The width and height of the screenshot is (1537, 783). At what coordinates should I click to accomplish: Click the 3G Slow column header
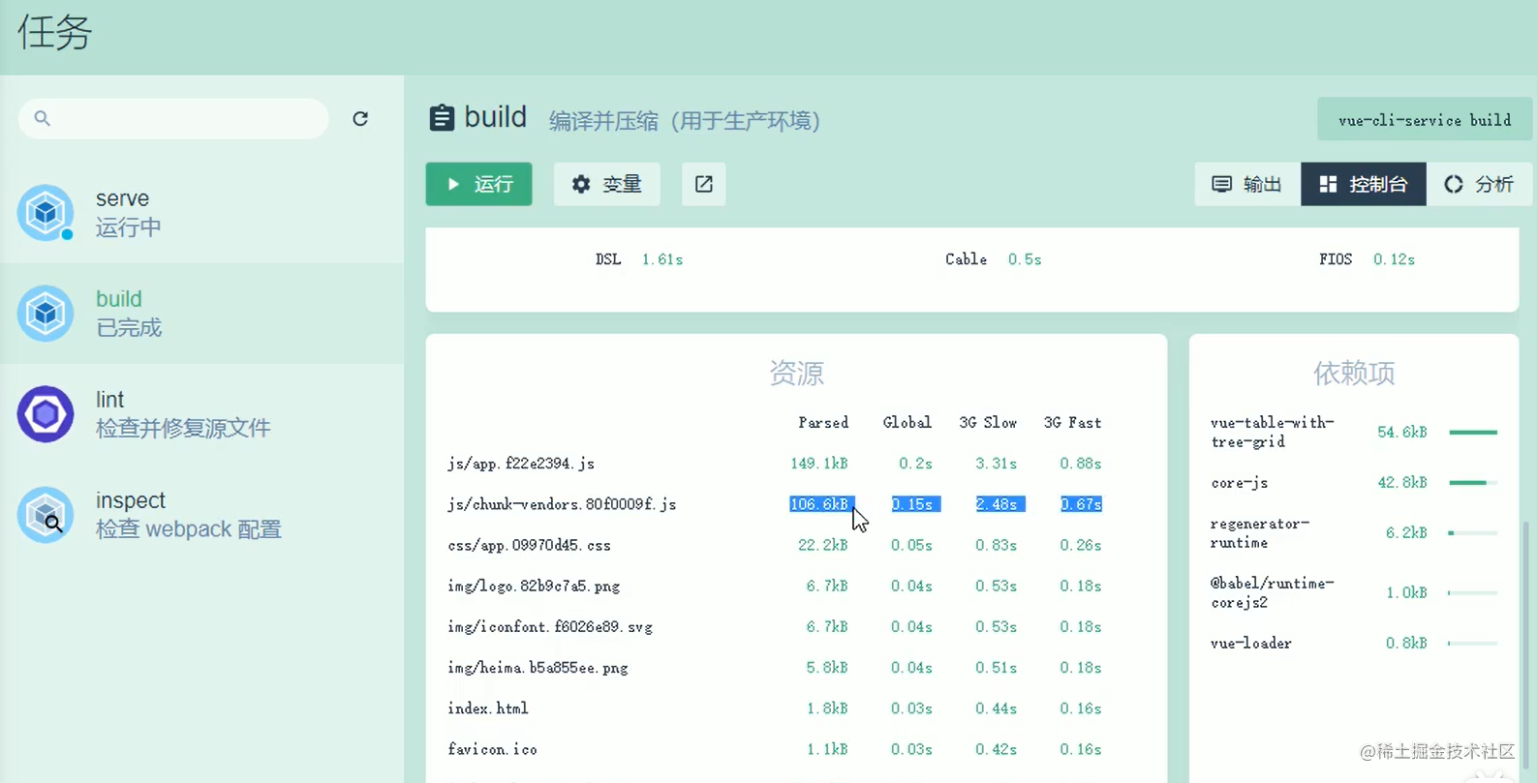coord(988,423)
